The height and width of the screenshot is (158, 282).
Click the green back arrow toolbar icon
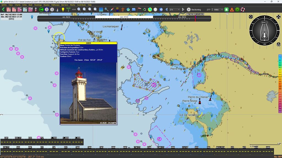pos(3,10)
